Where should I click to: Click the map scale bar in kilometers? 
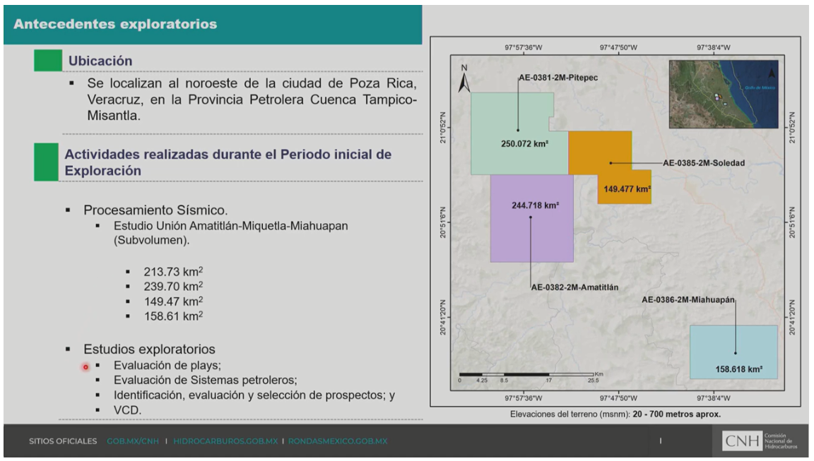[x=529, y=374]
